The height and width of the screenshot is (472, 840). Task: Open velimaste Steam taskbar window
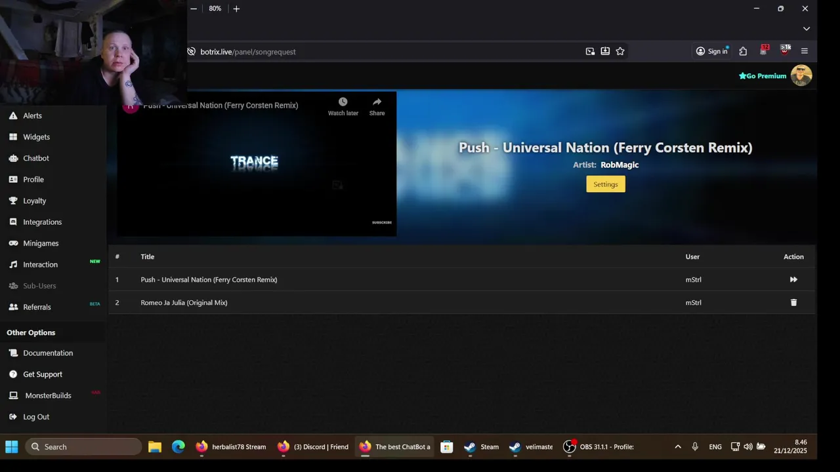[x=531, y=446]
